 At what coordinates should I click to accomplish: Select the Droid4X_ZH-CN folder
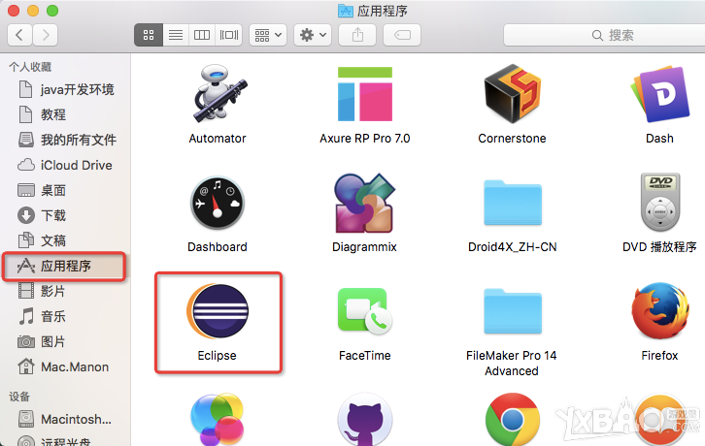tap(513, 203)
